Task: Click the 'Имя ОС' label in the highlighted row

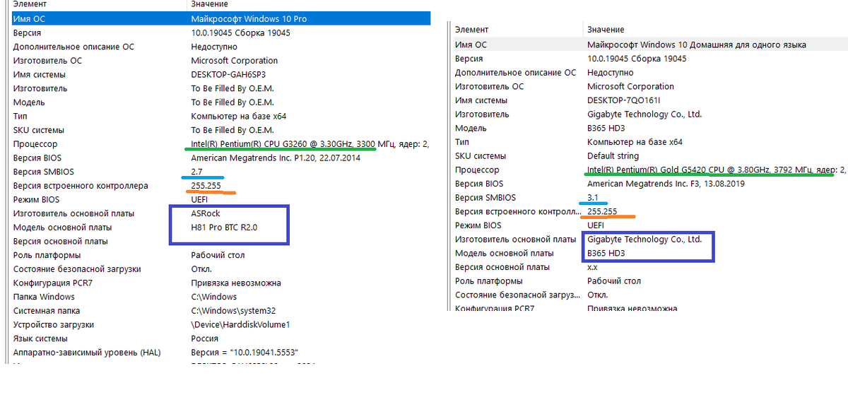Action: (29, 19)
